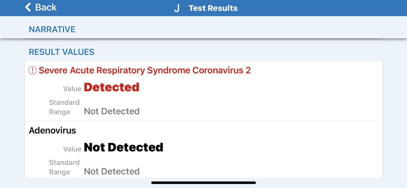Tap the J profile initial icon
The height and width of the screenshot is (188, 407).
click(176, 8)
